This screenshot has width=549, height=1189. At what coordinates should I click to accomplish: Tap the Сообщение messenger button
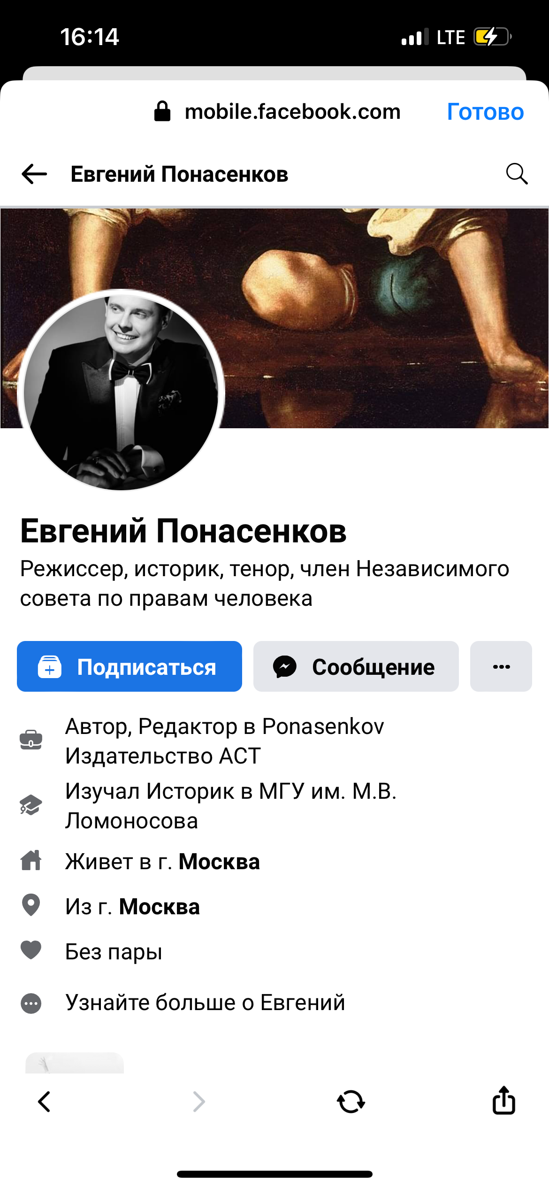pyautogui.click(x=356, y=666)
